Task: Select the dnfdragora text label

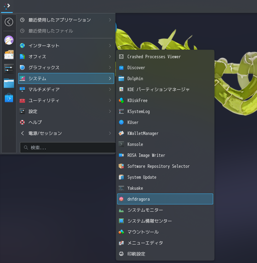Action: click(138, 199)
